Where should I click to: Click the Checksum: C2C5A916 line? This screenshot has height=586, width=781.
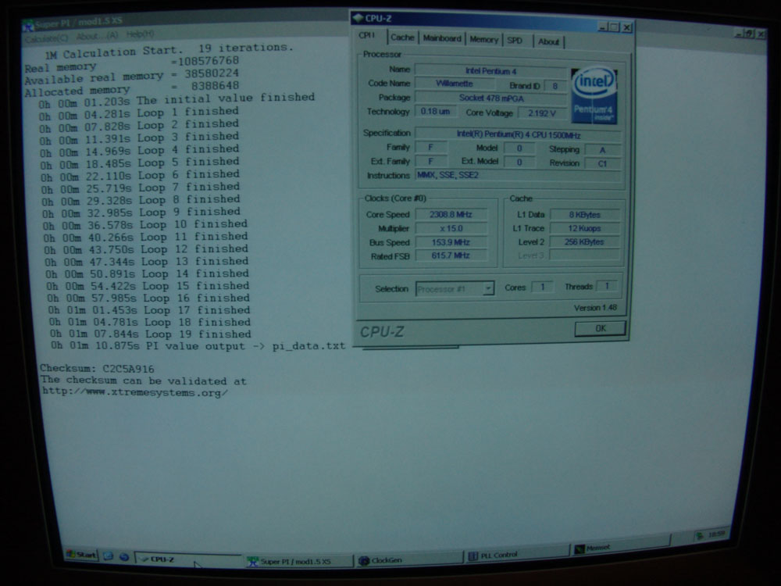pos(97,369)
